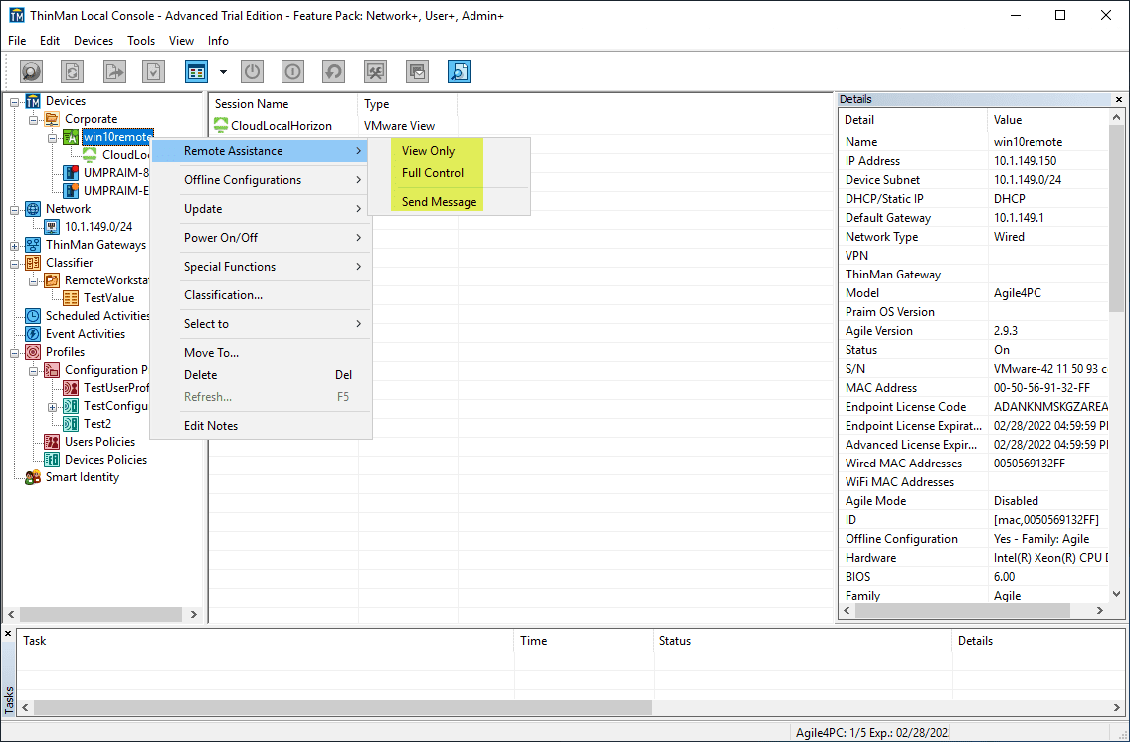
Task: Select Edit Notes in context menu
Action: 261,426
